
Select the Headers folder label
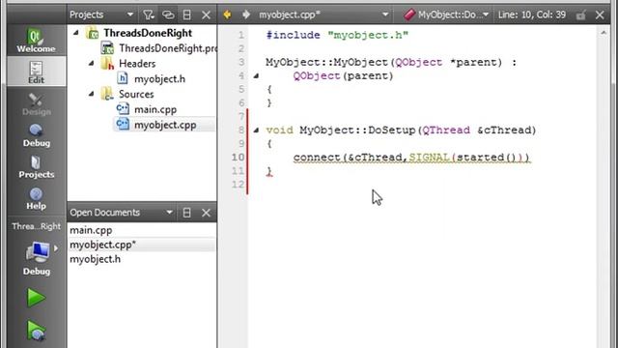pyautogui.click(x=137, y=63)
